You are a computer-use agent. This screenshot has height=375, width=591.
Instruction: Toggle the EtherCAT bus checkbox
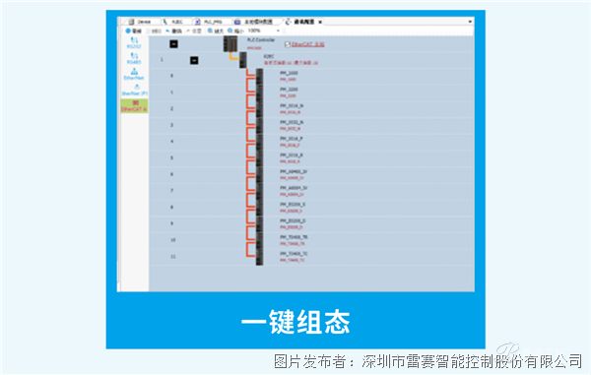[x=288, y=44]
